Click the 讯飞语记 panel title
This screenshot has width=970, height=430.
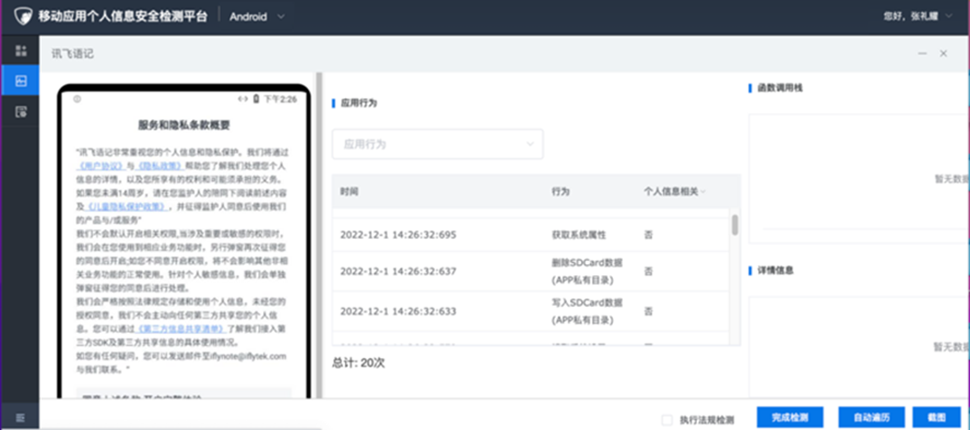[73, 54]
